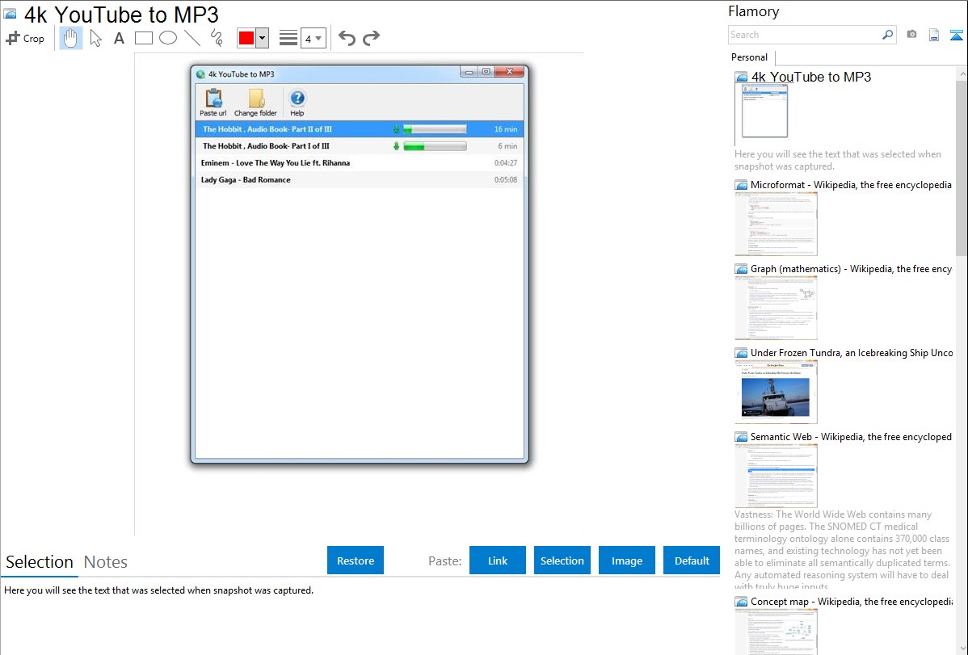Click the Default paste button

click(x=692, y=561)
